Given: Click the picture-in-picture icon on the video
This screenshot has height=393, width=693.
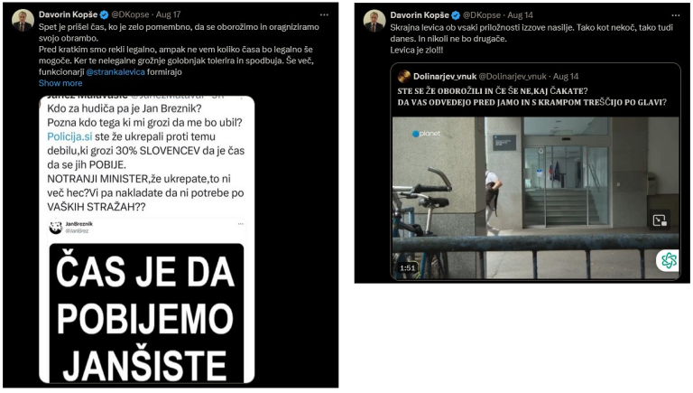Looking at the screenshot, I should 660,220.
